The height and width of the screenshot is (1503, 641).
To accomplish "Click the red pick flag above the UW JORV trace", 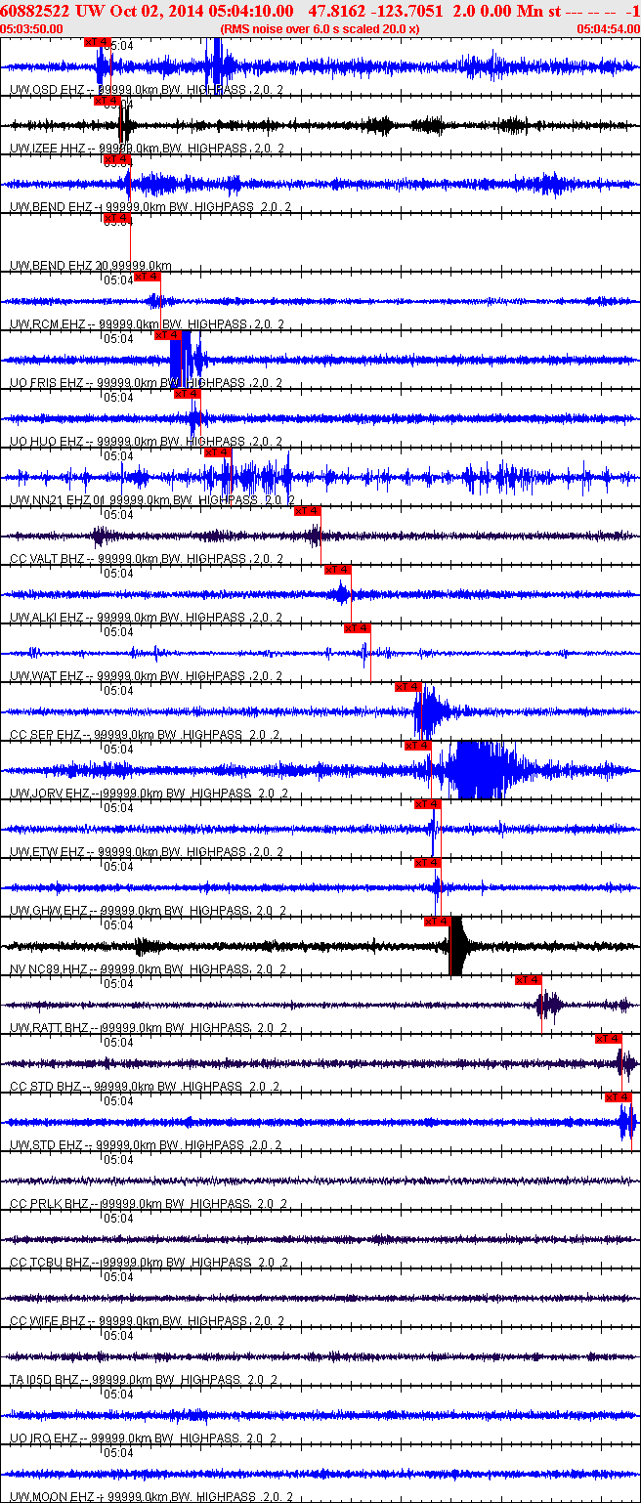I will tap(418, 746).
